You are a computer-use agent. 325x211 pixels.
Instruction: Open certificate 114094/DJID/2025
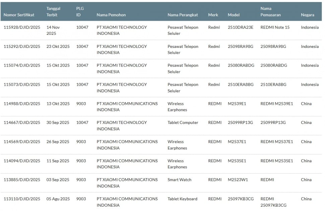click(x=22, y=161)
